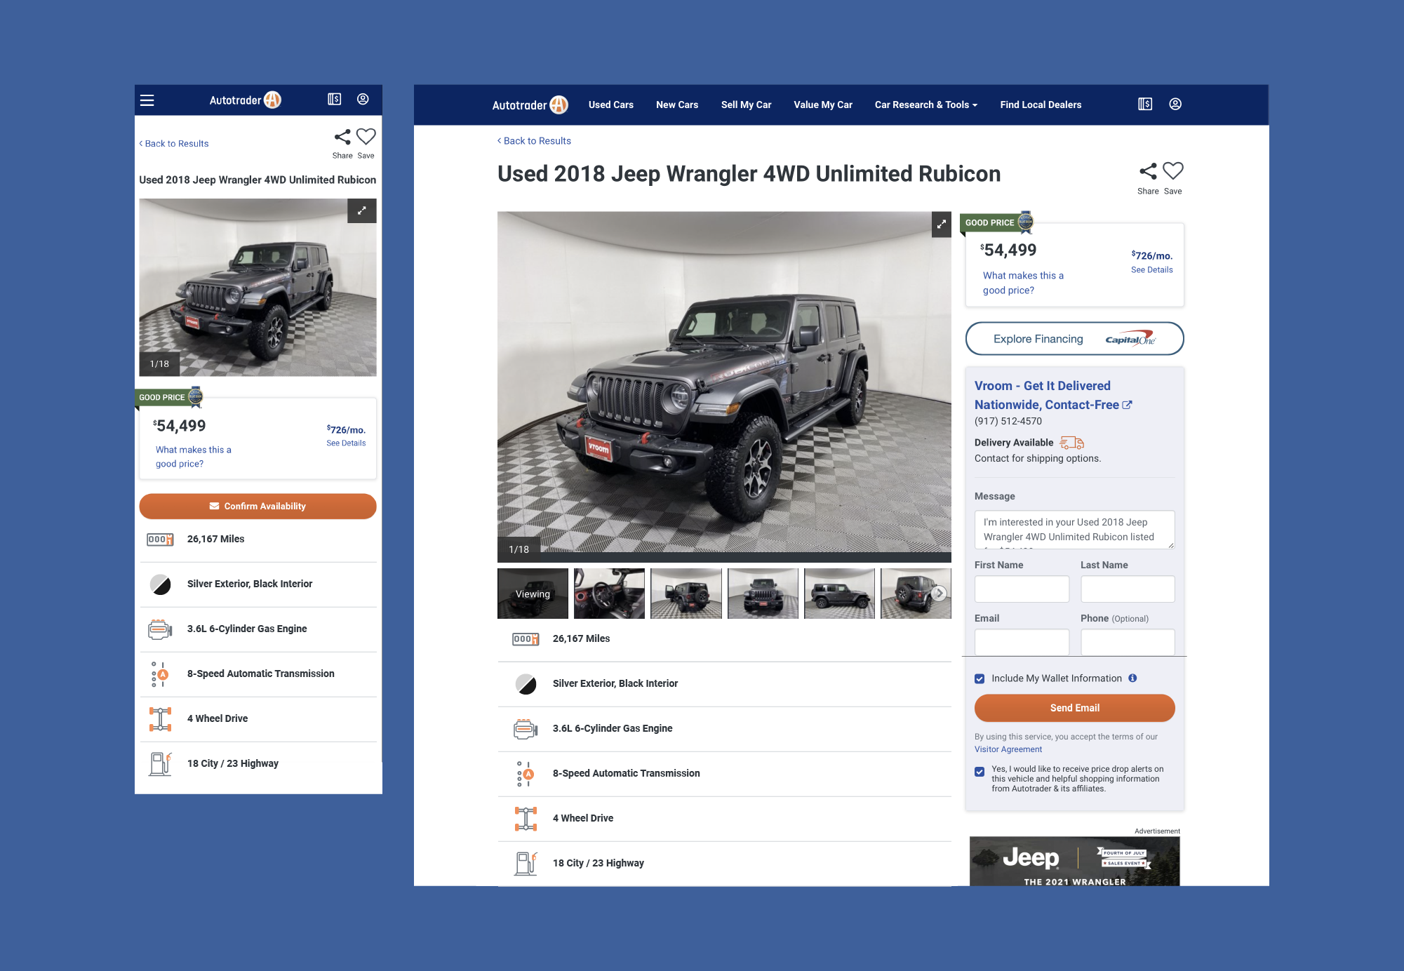Click See Details under mobile monthly payment
This screenshot has height=971, width=1404.
[x=346, y=443]
